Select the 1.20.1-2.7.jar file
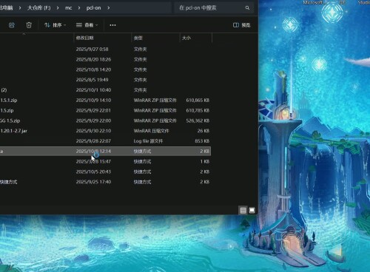Viewport: 370px width, 272px height. pyautogui.click(x=13, y=131)
